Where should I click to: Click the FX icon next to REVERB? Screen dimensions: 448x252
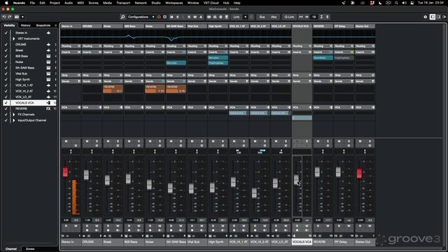(x=48, y=109)
